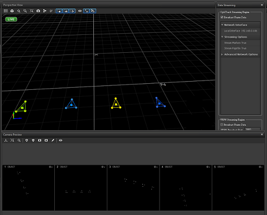Select the camera 1 preview pane
Image resolution: width=267 pixels, height=215 pixels.
coord(28,188)
